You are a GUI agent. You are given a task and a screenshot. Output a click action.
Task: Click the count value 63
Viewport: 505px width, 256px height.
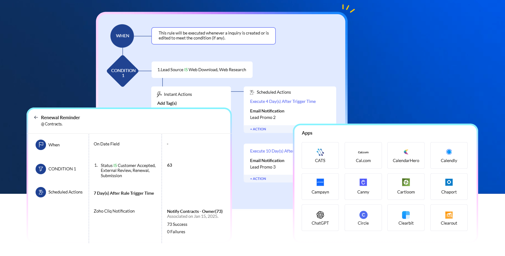[169, 165]
